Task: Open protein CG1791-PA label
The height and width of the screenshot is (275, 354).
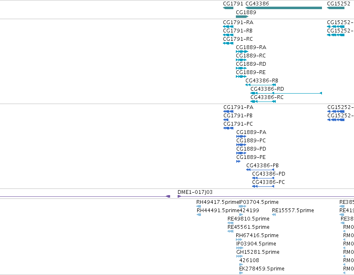Action: (x=238, y=107)
